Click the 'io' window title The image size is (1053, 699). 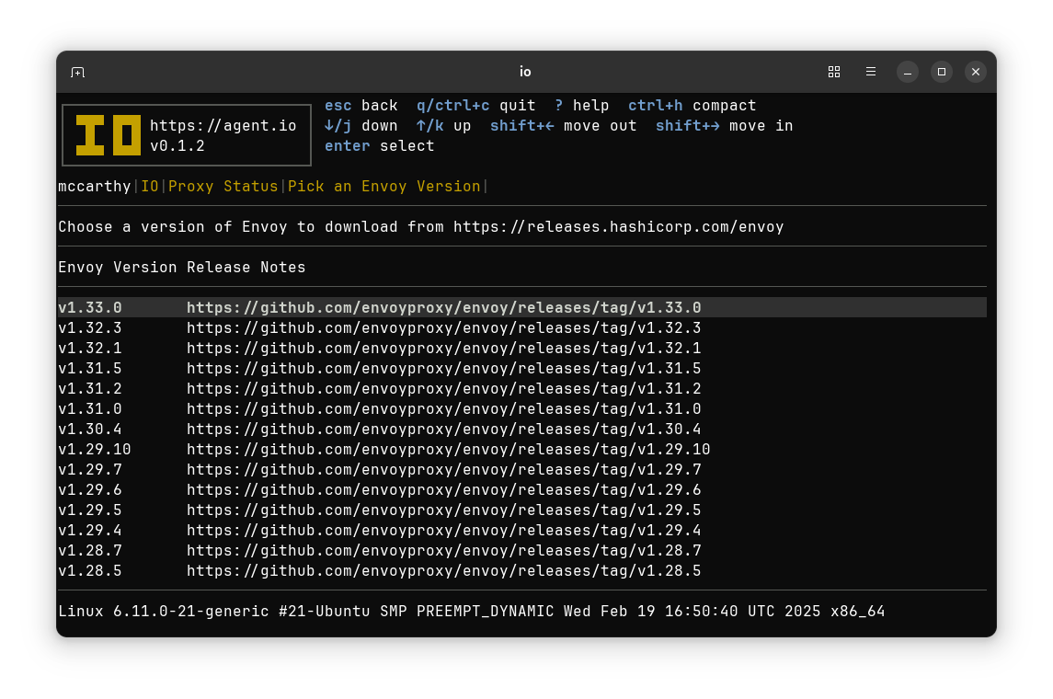pyautogui.click(x=525, y=72)
